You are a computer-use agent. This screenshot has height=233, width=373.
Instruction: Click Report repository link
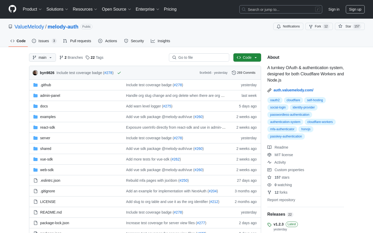[281, 200]
